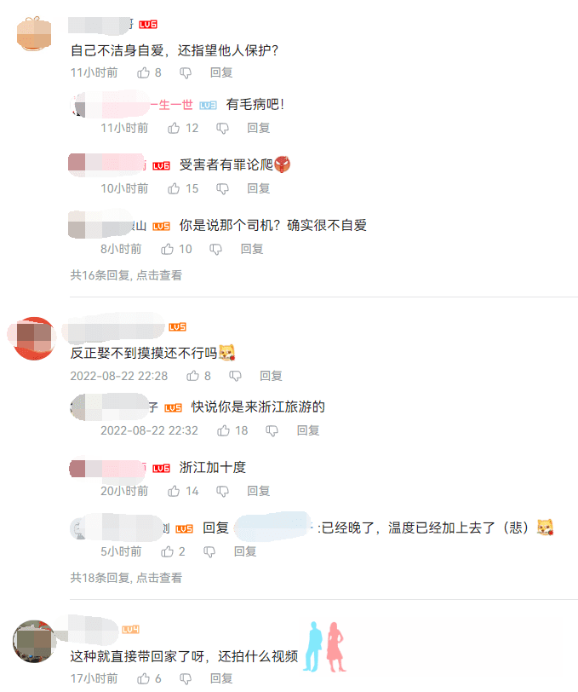578x692 pixels.
Task: Dislike the comment '这种就直接带回家了呀'
Action: [x=186, y=678]
